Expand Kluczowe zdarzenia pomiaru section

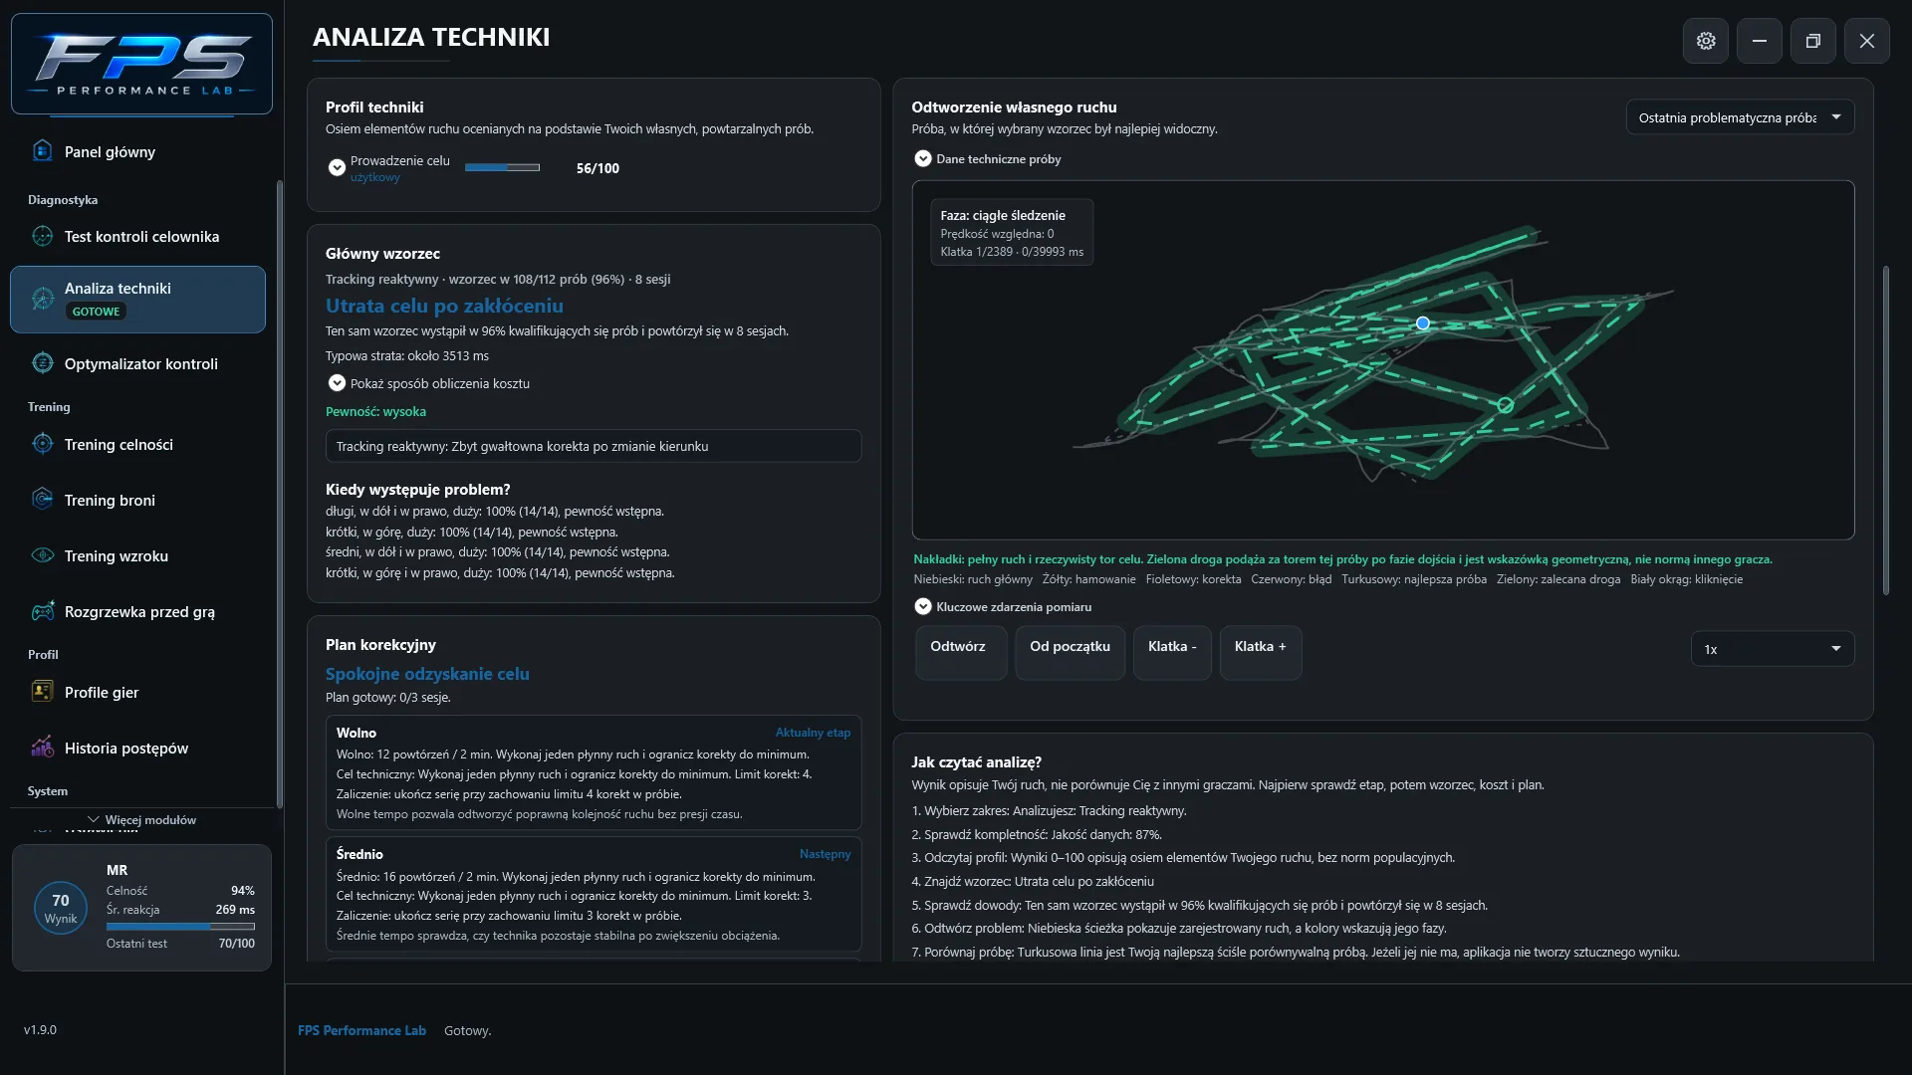(x=923, y=606)
